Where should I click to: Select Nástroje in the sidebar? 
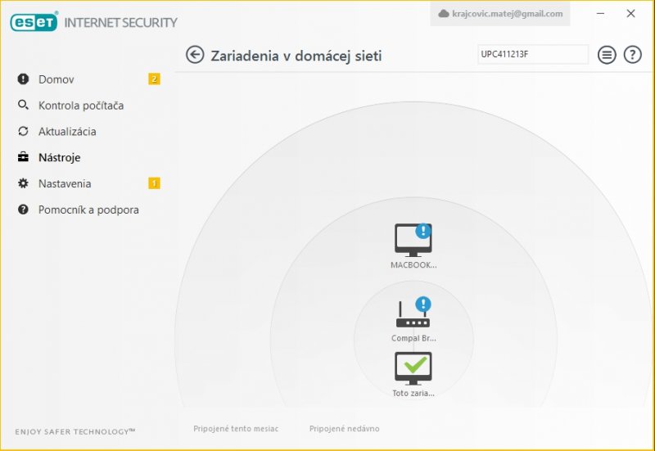[x=59, y=157]
